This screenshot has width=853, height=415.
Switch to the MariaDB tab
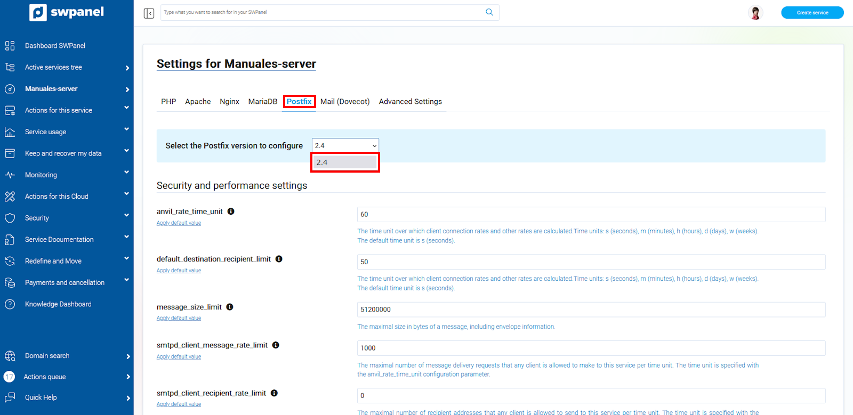[x=262, y=102]
